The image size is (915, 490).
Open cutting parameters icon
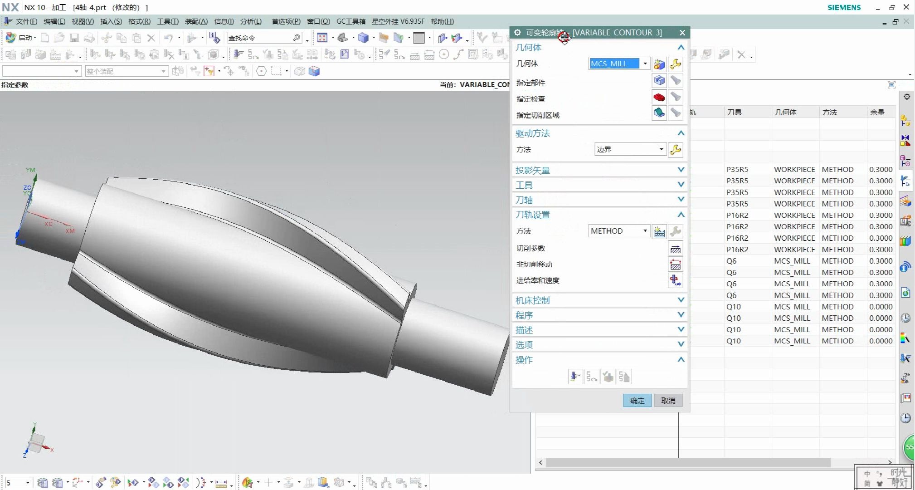click(675, 249)
